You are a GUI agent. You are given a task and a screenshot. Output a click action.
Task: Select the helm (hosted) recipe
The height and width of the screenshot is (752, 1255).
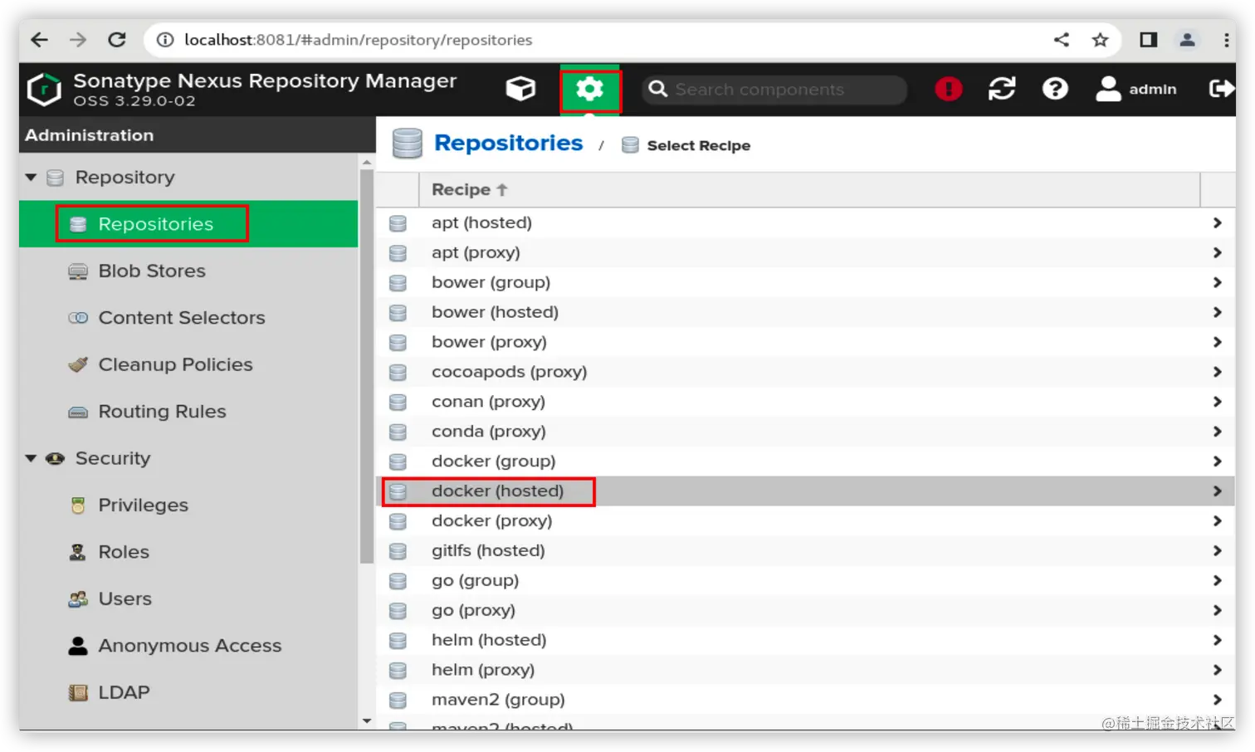coord(805,641)
